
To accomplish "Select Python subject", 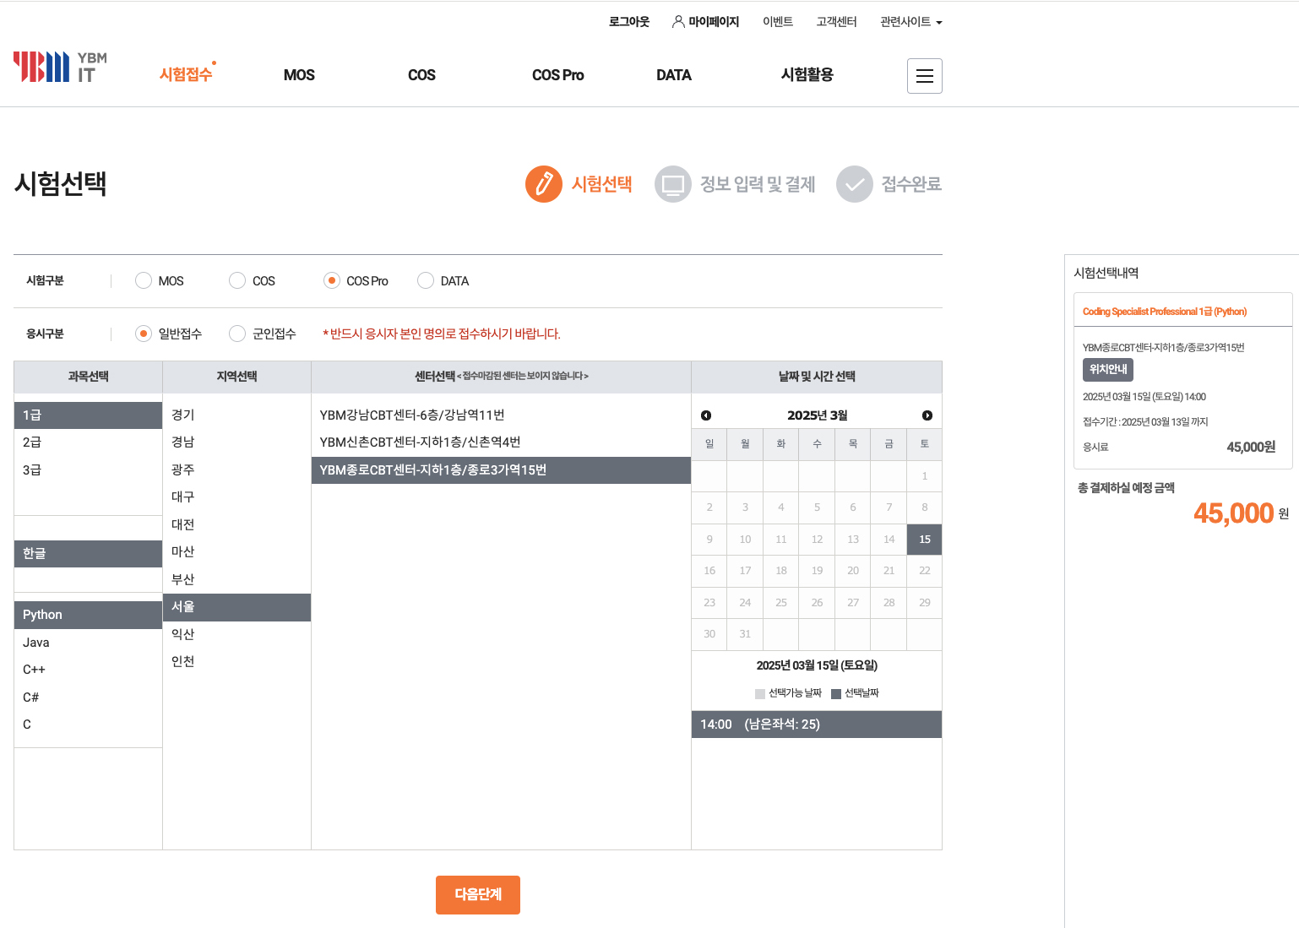I will click(x=88, y=615).
